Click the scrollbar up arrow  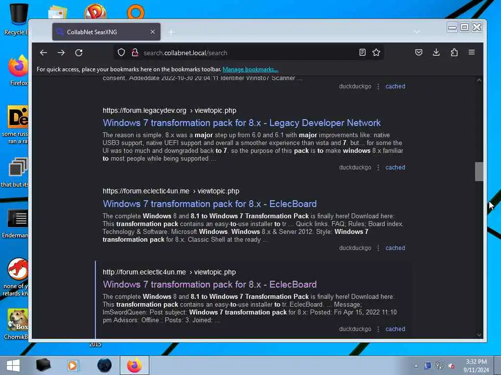(x=479, y=80)
